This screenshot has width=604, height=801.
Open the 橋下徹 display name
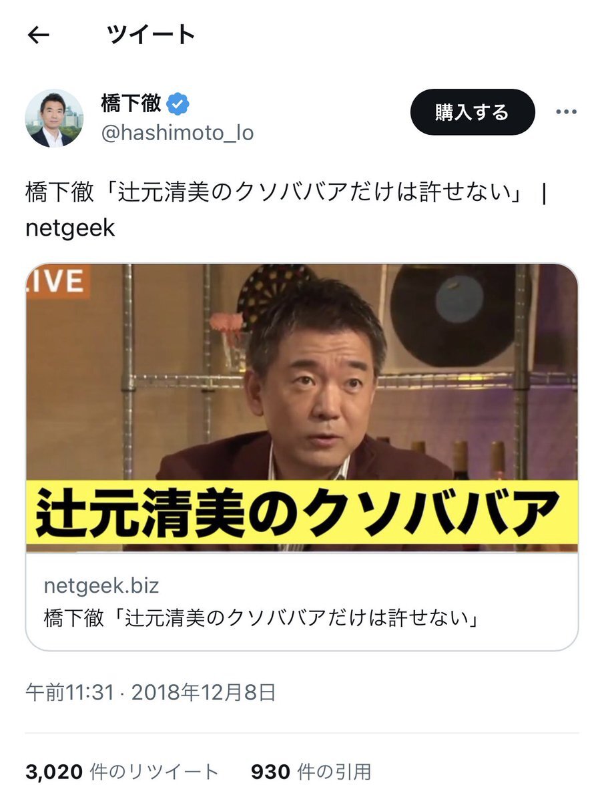(x=131, y=103)
